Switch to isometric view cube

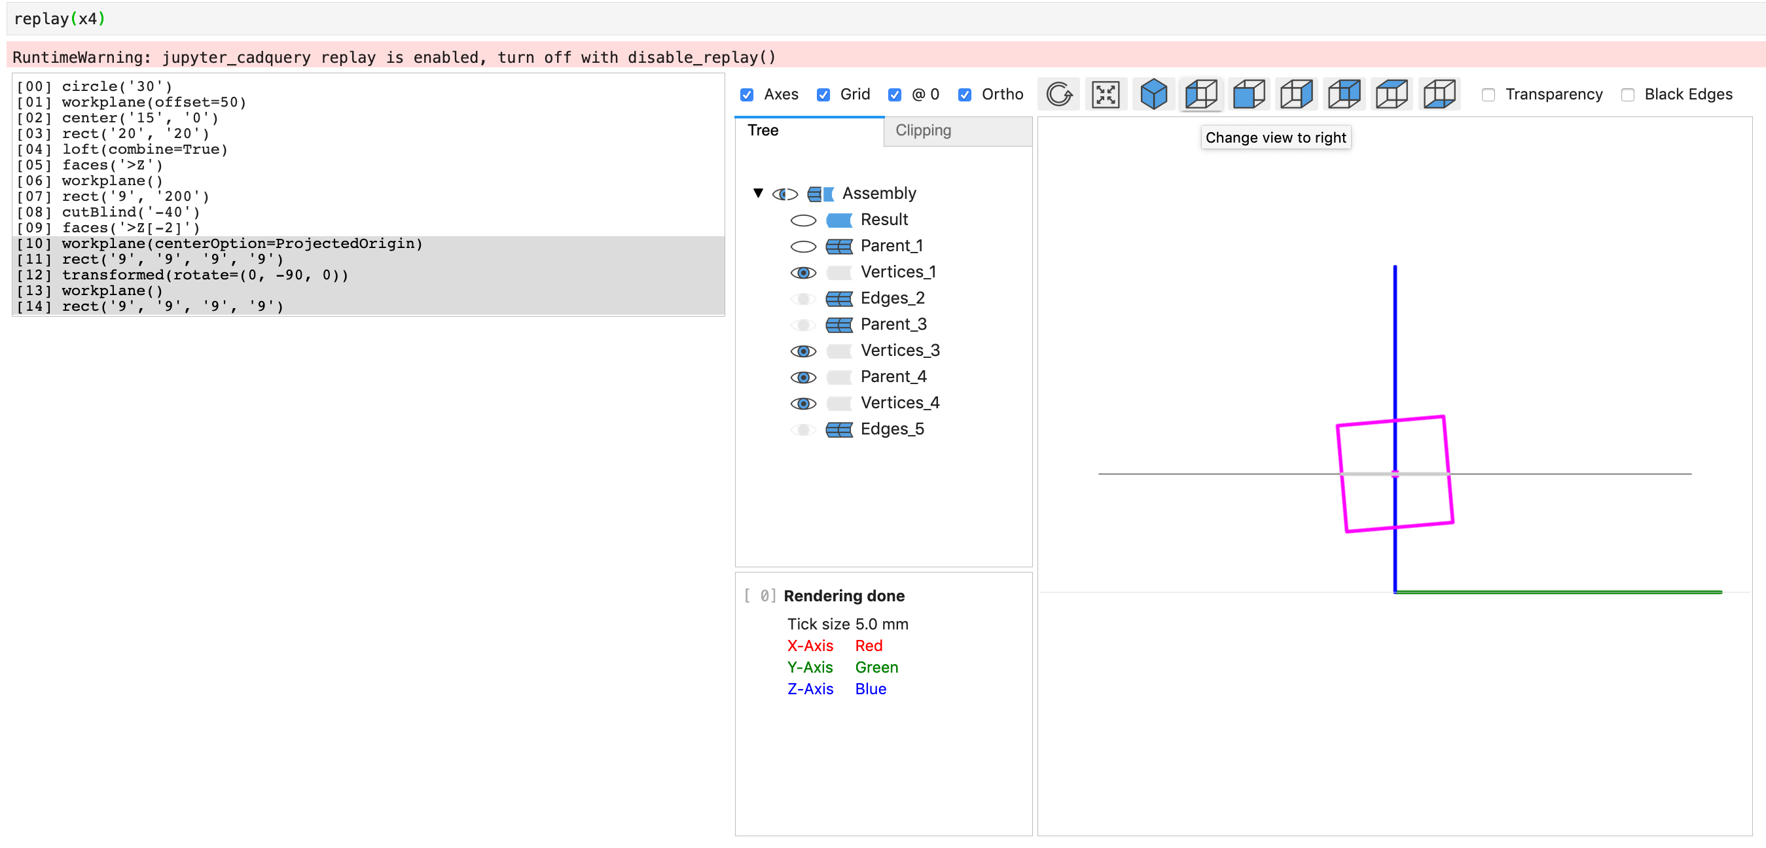pos(1154,94)
